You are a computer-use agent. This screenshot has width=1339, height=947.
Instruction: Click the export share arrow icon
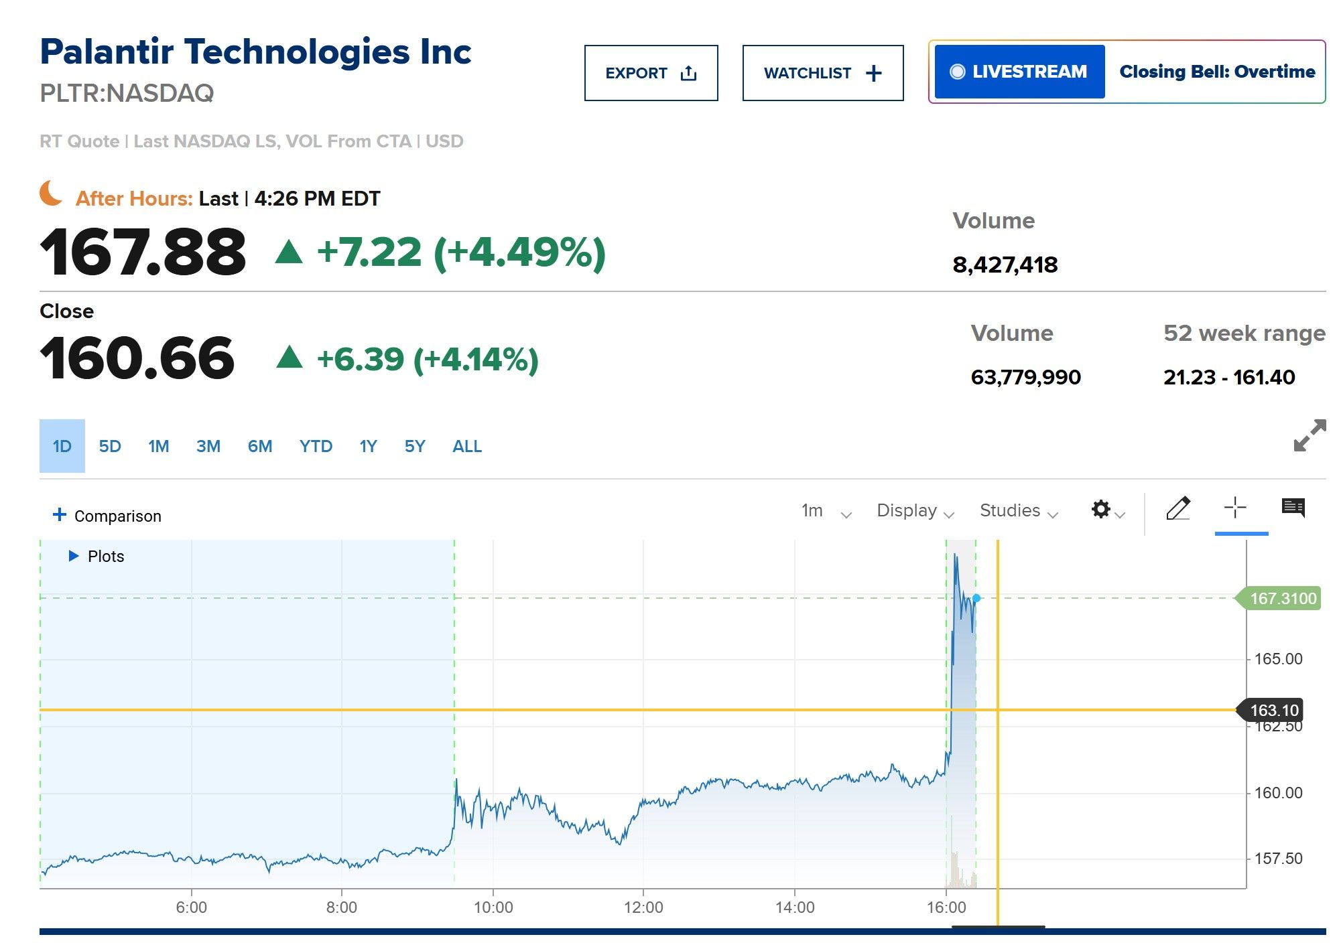click(688, 73)
